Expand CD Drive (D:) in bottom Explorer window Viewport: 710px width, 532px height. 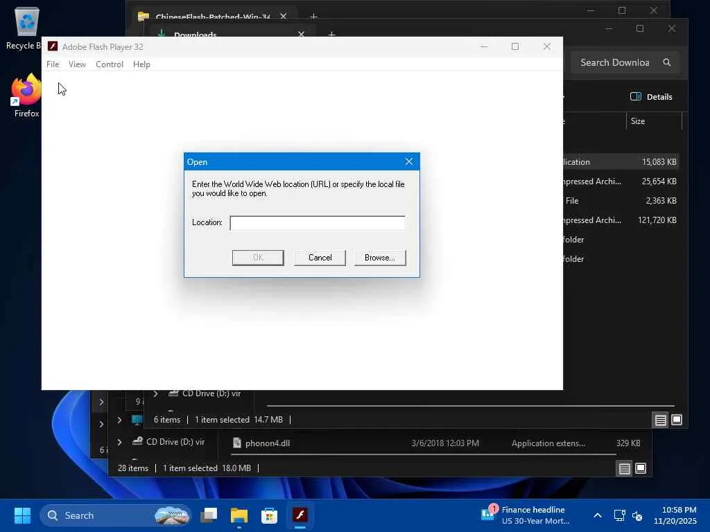(119, 441)
